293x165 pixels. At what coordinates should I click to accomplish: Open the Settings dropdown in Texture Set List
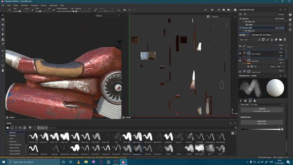pos(282,14)
